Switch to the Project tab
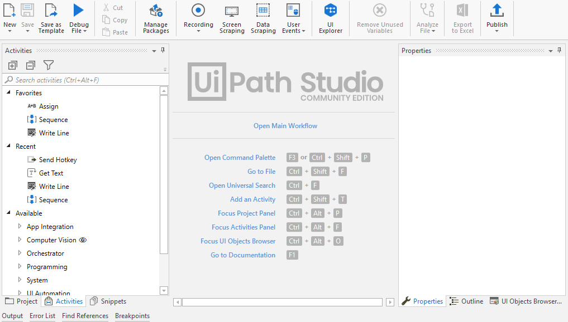The height and width of the screenshot is (322, 568). coord(21,301)
